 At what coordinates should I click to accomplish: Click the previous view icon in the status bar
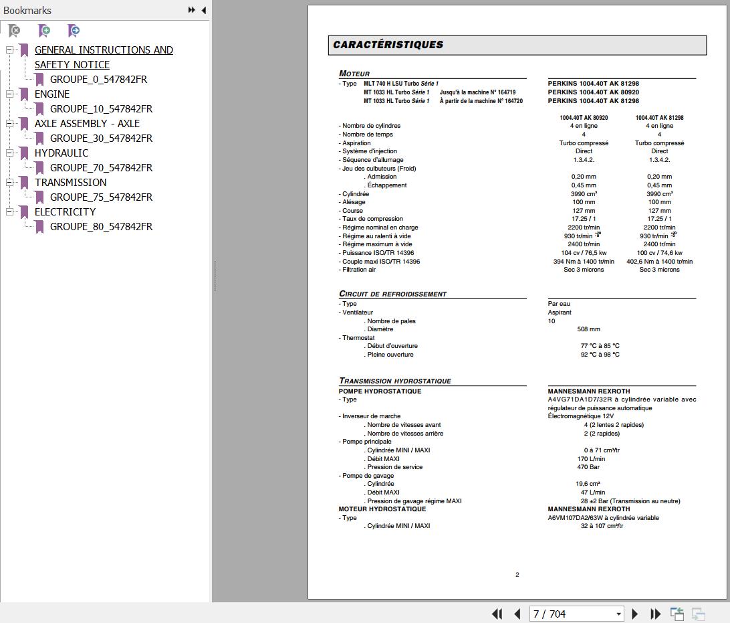coord(677,614)
